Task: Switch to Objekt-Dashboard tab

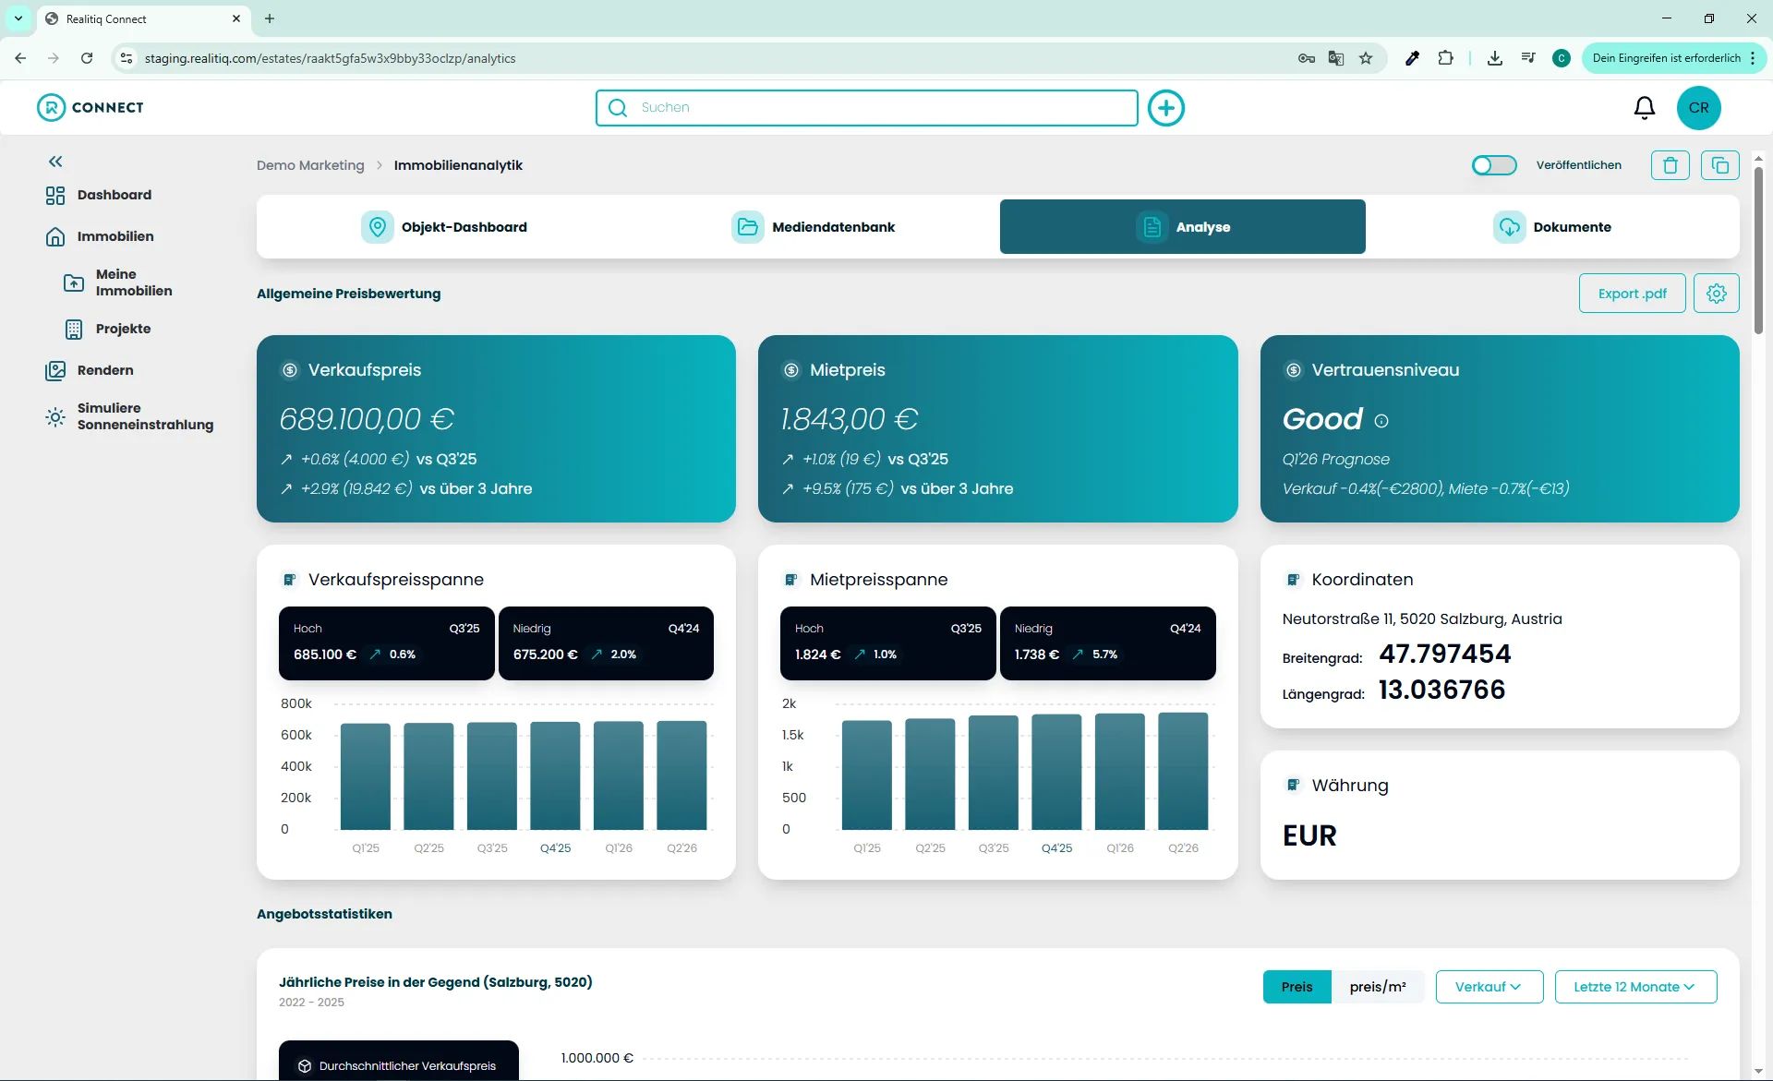Action: coord(443,226)
